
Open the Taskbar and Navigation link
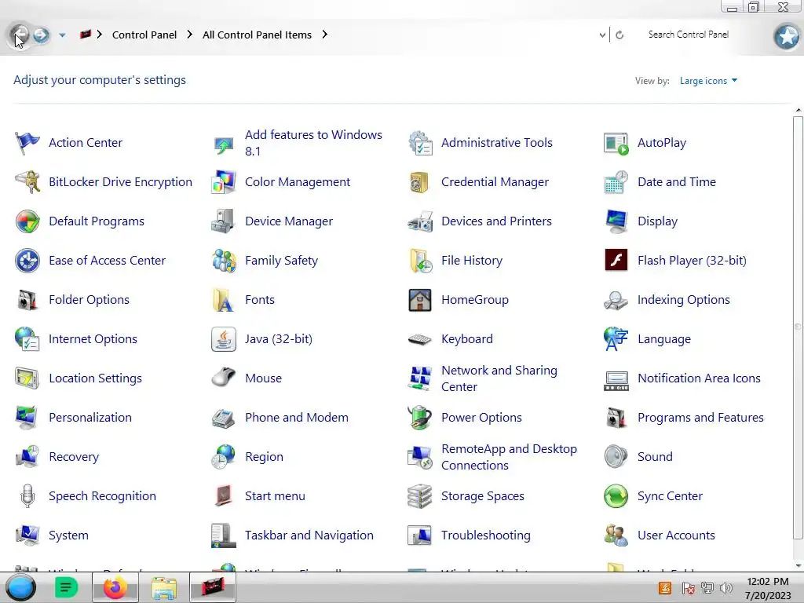tap(309, 535)
